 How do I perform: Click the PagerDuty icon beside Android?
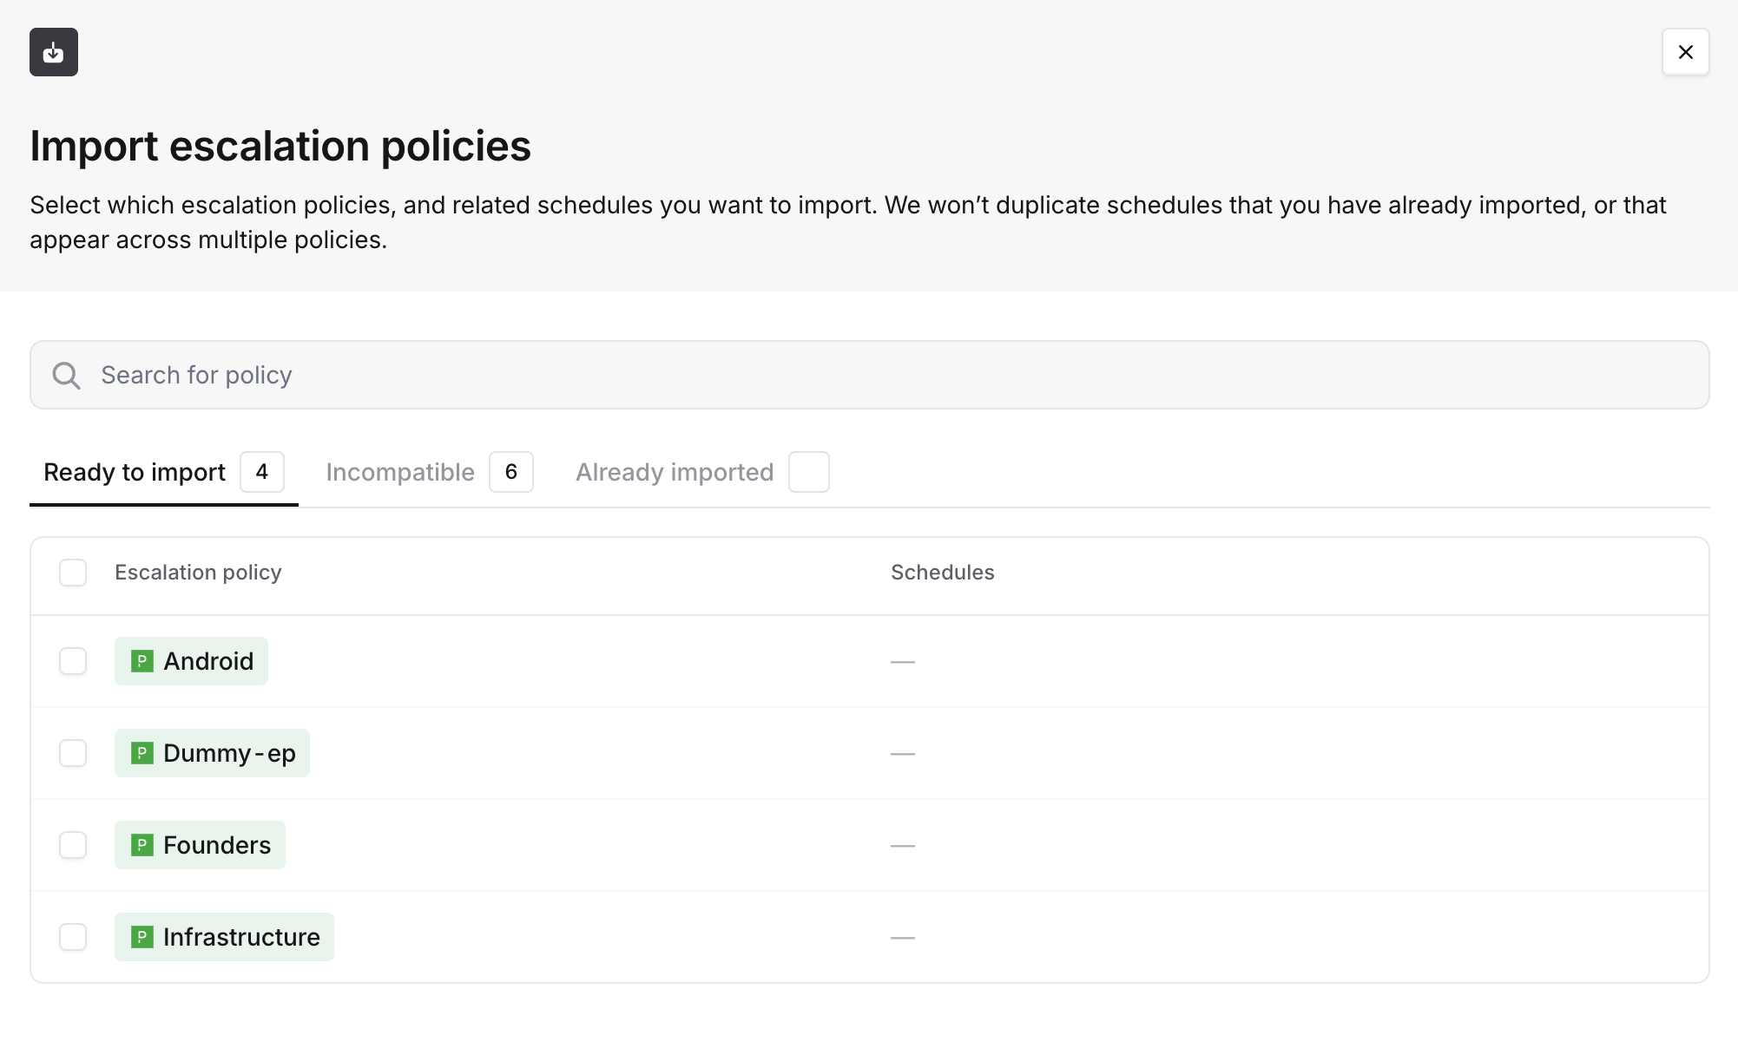coord(142,661)
